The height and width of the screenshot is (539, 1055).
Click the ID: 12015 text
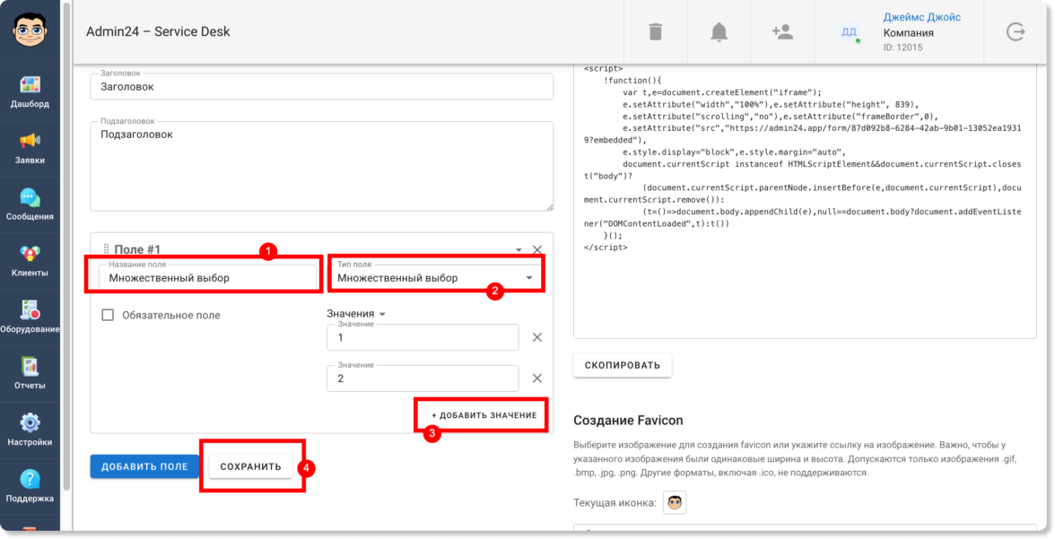[902, 48]
